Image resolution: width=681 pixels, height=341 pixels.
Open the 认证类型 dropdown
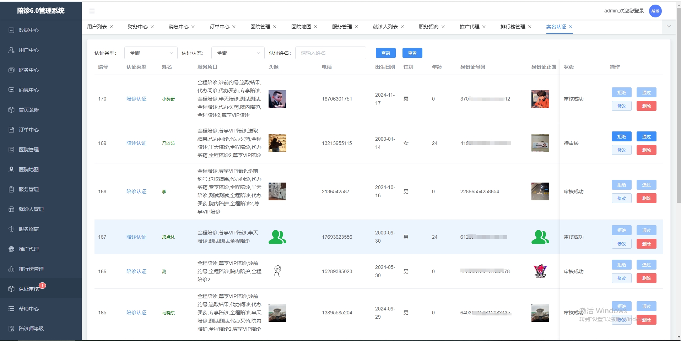click(x=151, y=53)
